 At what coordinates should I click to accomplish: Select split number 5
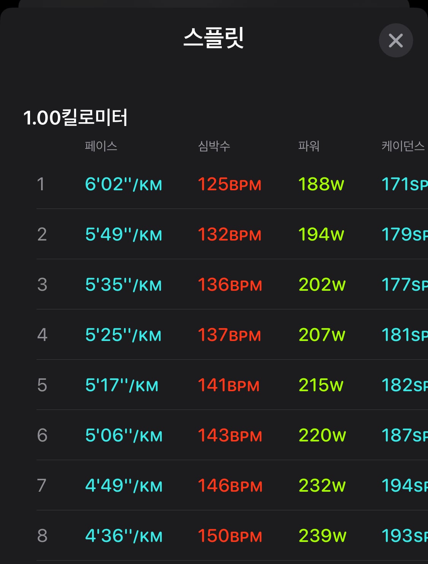click(x=42, y=385)
